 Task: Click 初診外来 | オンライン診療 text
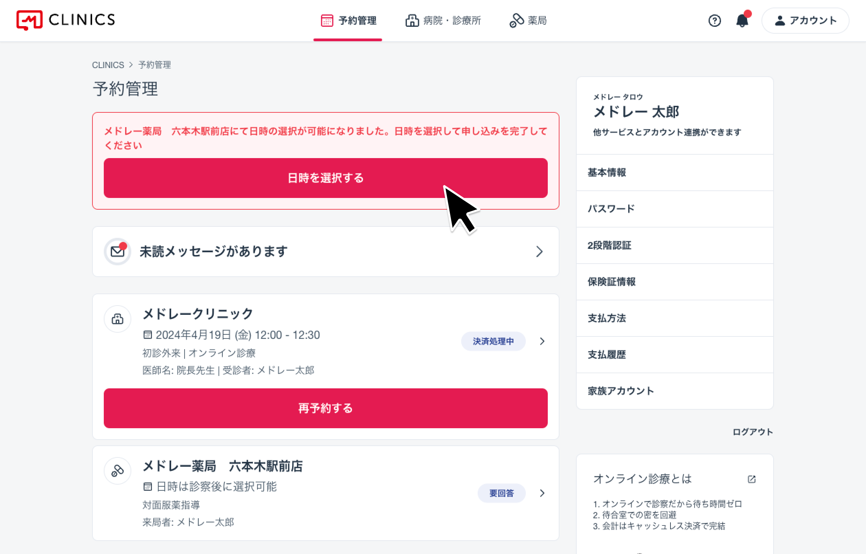click(199, 353)
